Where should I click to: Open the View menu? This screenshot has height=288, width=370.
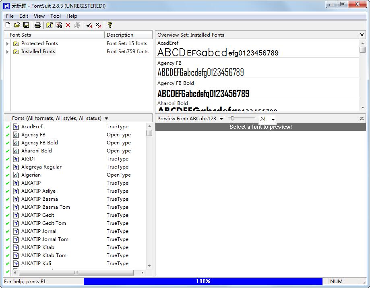tap(39, 16)
